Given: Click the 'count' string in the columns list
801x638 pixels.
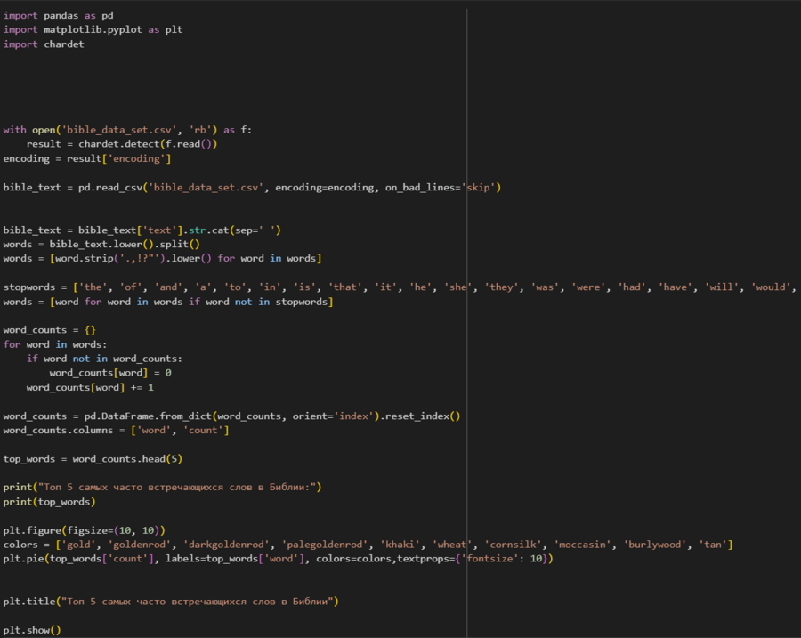Looking at the screenshot, I should [x=203, y=430].
